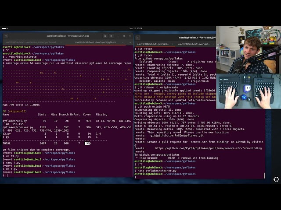This screenshot has height=210, width=281.
Task: Click the "git push origin HEAD" command
Action: coord(154,107)
